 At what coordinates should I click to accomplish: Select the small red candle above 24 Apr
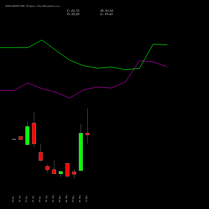point(20,138)
